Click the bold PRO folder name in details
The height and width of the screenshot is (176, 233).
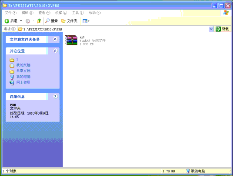pos(13,105)
